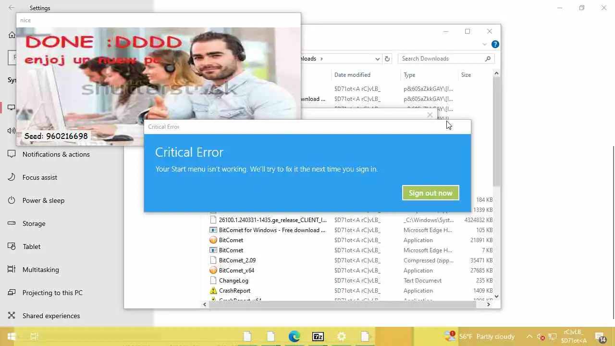Open the notification center icon
615x346 pixels.
pos(600,336)
